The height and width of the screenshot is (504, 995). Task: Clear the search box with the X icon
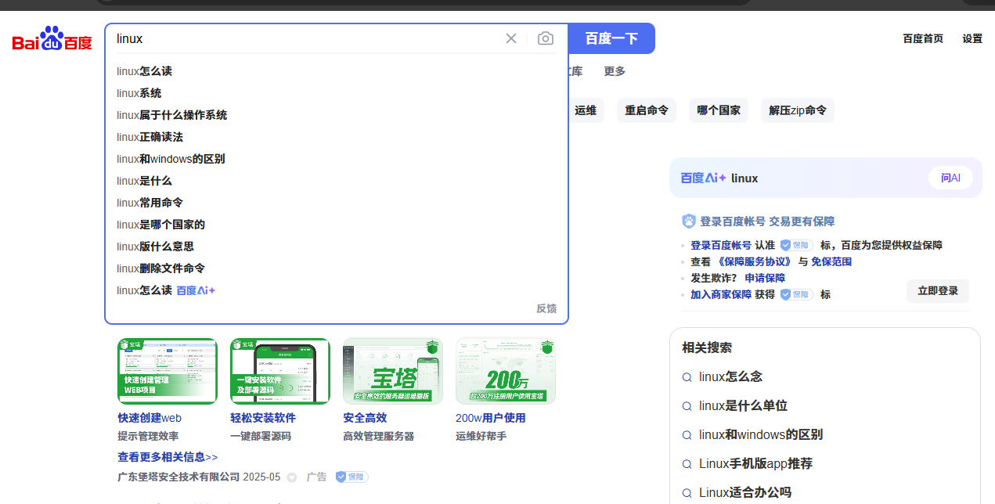(511, 38)
